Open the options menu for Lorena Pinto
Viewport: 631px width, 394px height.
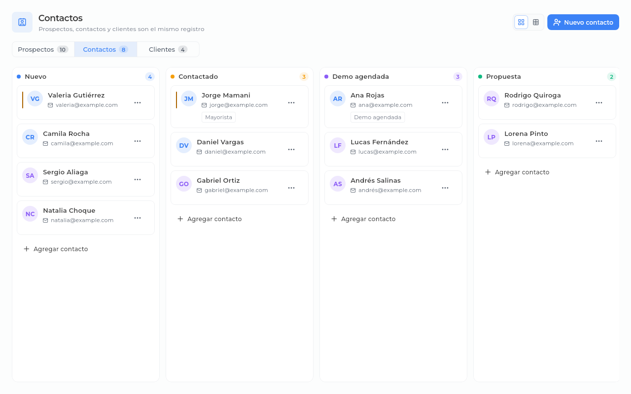click(x=599, y=141)
